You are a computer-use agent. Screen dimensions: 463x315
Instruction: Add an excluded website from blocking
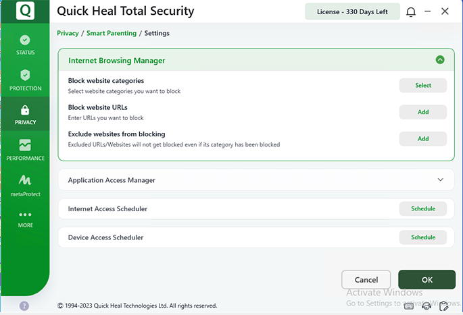(x=422, y=138)
